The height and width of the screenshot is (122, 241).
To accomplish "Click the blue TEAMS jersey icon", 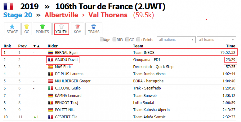I will point(94,27).
